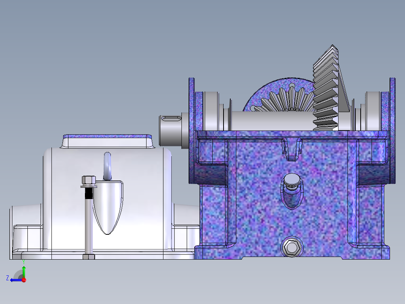Select the hex nut at bolt bottom
Screen dimensions: 405x304
pyautogui.click(x=89, y=257)
